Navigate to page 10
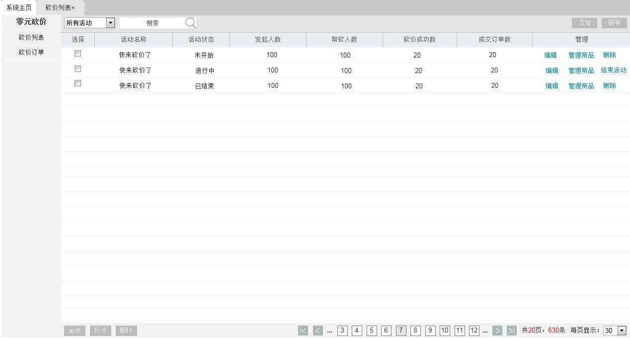Image resolution: width=630 pixels, height=339 pixels. 445,331
